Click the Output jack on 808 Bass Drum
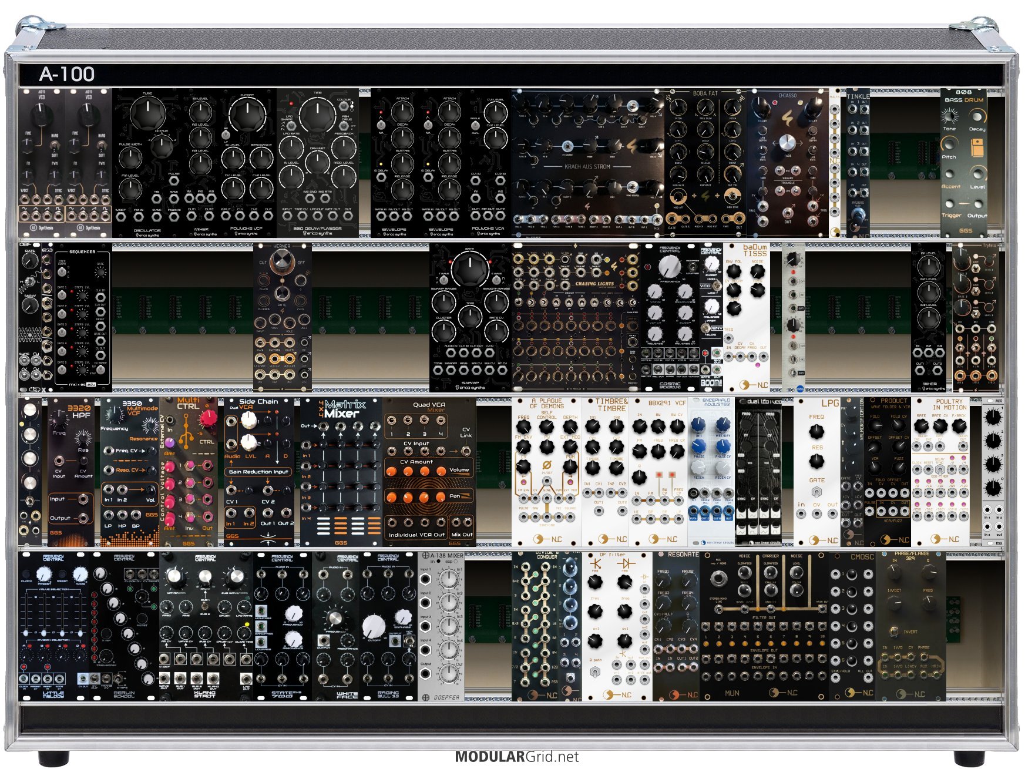This screenshot has width=1035, height=769. pos(978,204)
